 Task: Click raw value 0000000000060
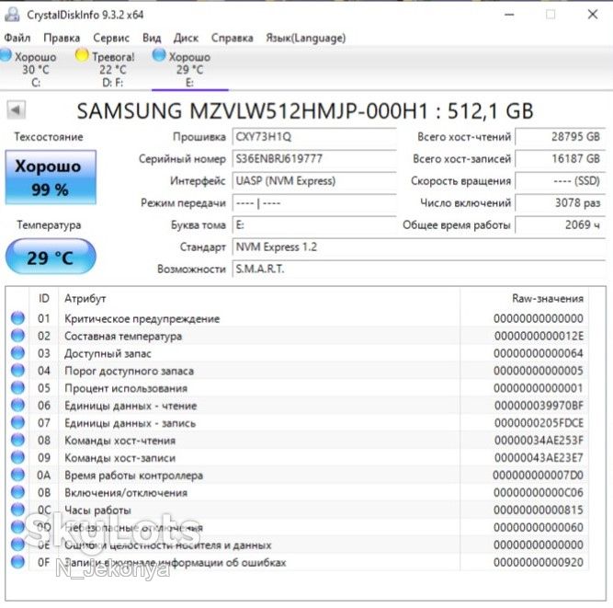pos(539,527)
